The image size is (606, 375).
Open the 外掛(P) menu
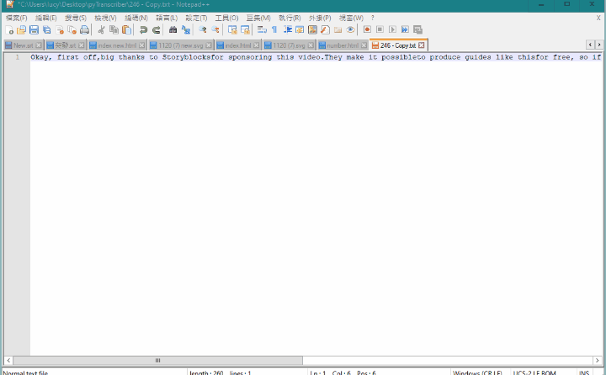pos(320,18)
